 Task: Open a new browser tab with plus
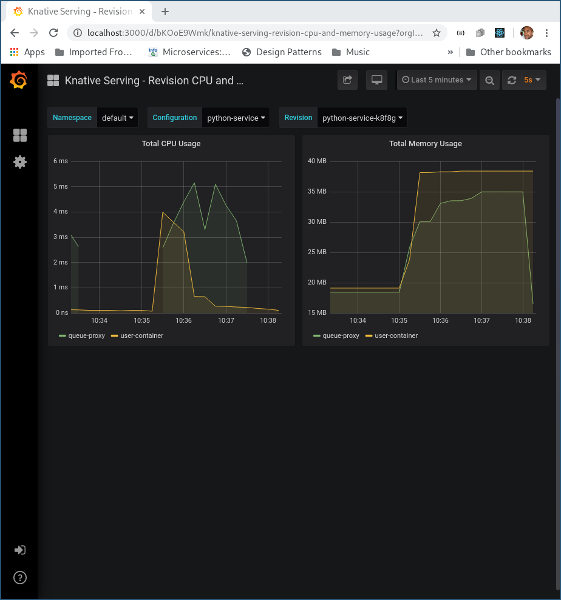click(x=165, y=12)
